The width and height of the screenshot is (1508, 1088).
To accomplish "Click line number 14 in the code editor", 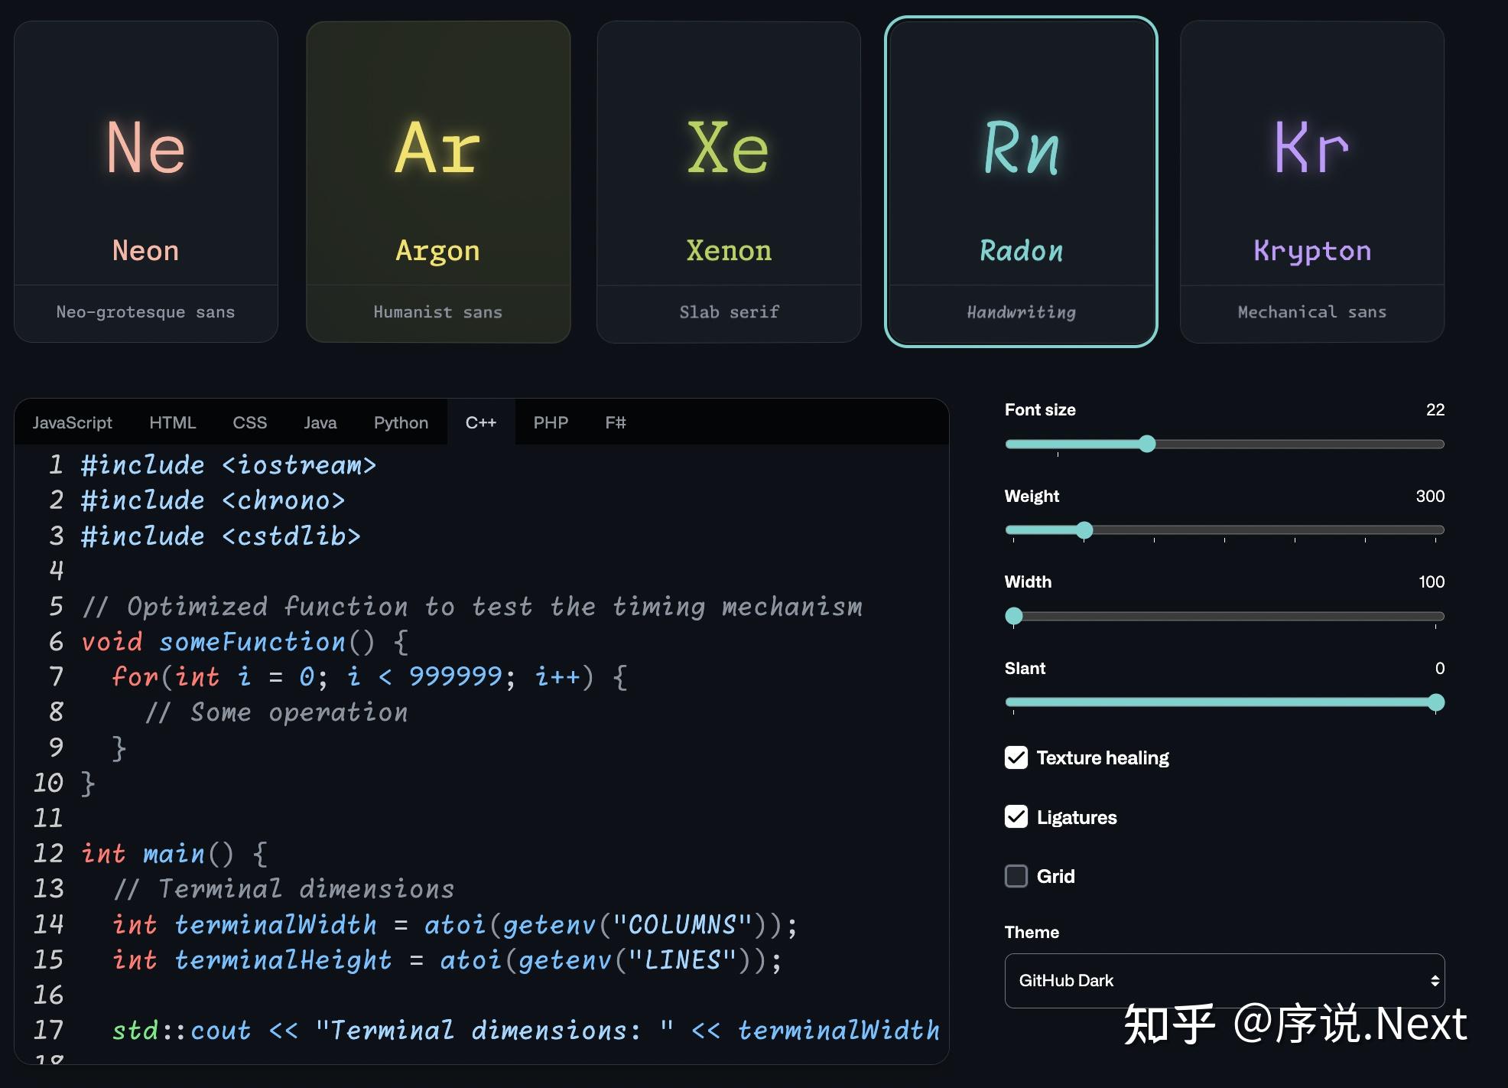I will pos(49,924).
